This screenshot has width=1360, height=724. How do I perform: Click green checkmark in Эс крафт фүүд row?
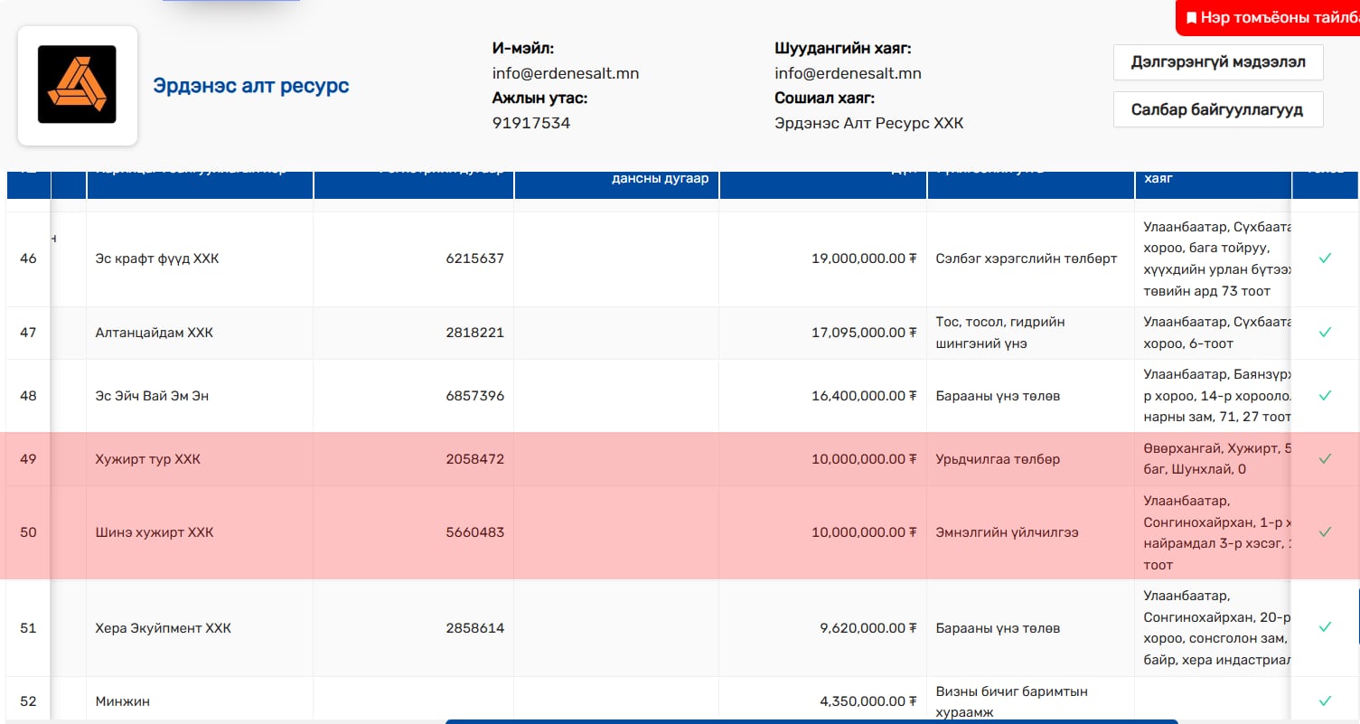[x=1325, y=259]
